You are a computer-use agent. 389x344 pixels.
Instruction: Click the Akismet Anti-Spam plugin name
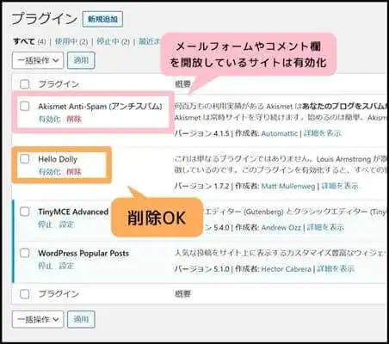(100, 107)
